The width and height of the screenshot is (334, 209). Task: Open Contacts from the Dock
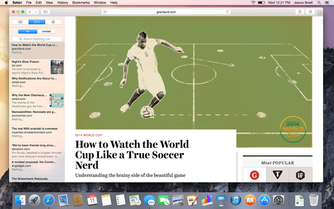(78, 200)
